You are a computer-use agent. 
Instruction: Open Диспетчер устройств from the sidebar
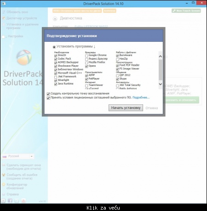(22, 18)
